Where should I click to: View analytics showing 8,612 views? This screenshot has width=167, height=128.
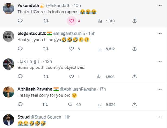106,49
